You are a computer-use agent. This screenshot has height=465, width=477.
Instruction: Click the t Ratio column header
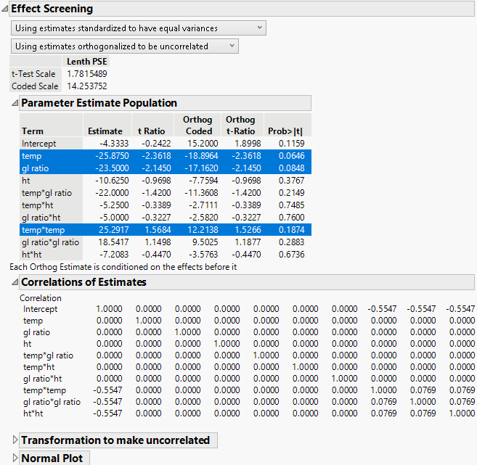[151, 131]
